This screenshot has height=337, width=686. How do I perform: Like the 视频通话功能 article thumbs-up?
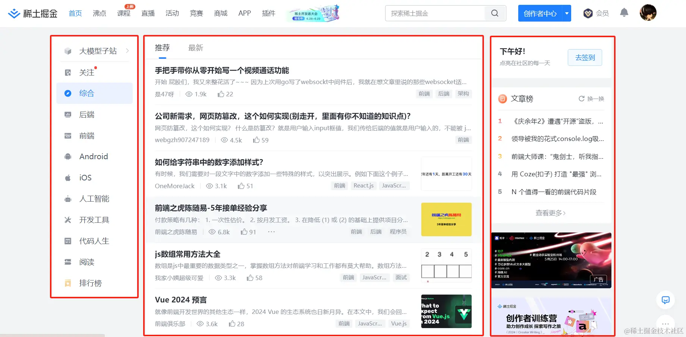click(x=221, y=94)
